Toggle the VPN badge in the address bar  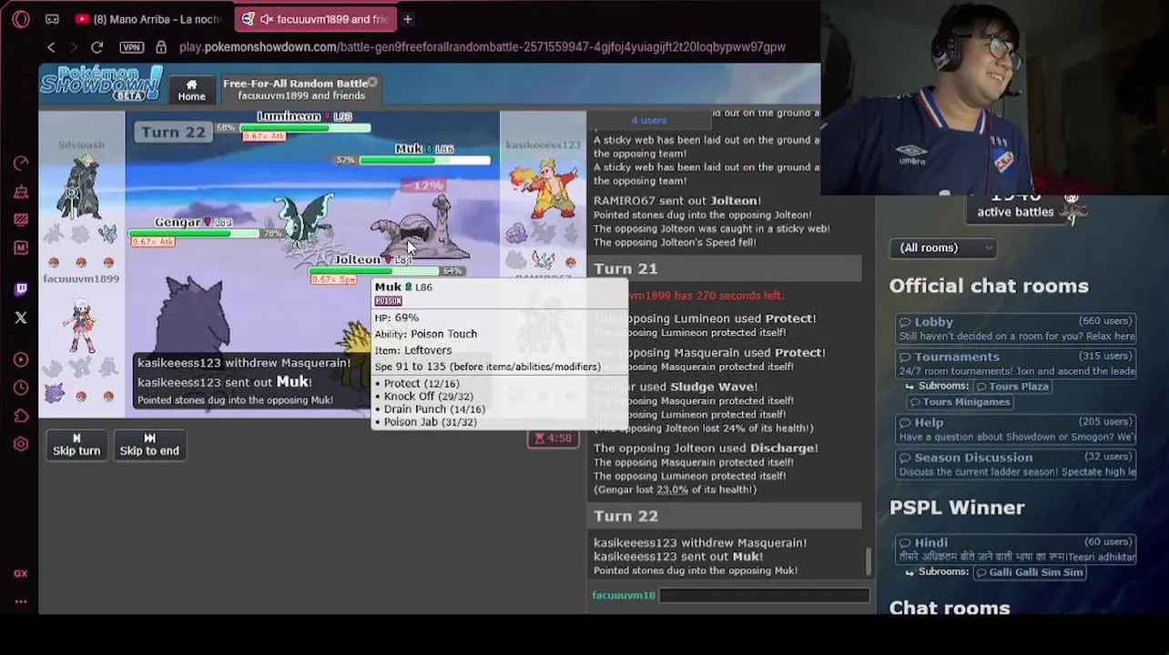coord(131,47)
